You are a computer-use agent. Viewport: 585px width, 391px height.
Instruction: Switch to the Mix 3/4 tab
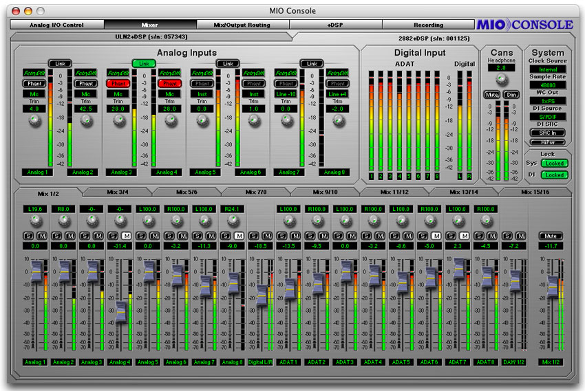pos(118,192)
